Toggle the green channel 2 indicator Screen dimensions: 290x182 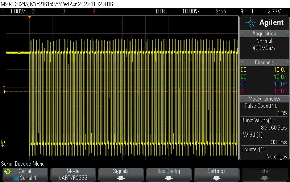(x=33, y=11)
